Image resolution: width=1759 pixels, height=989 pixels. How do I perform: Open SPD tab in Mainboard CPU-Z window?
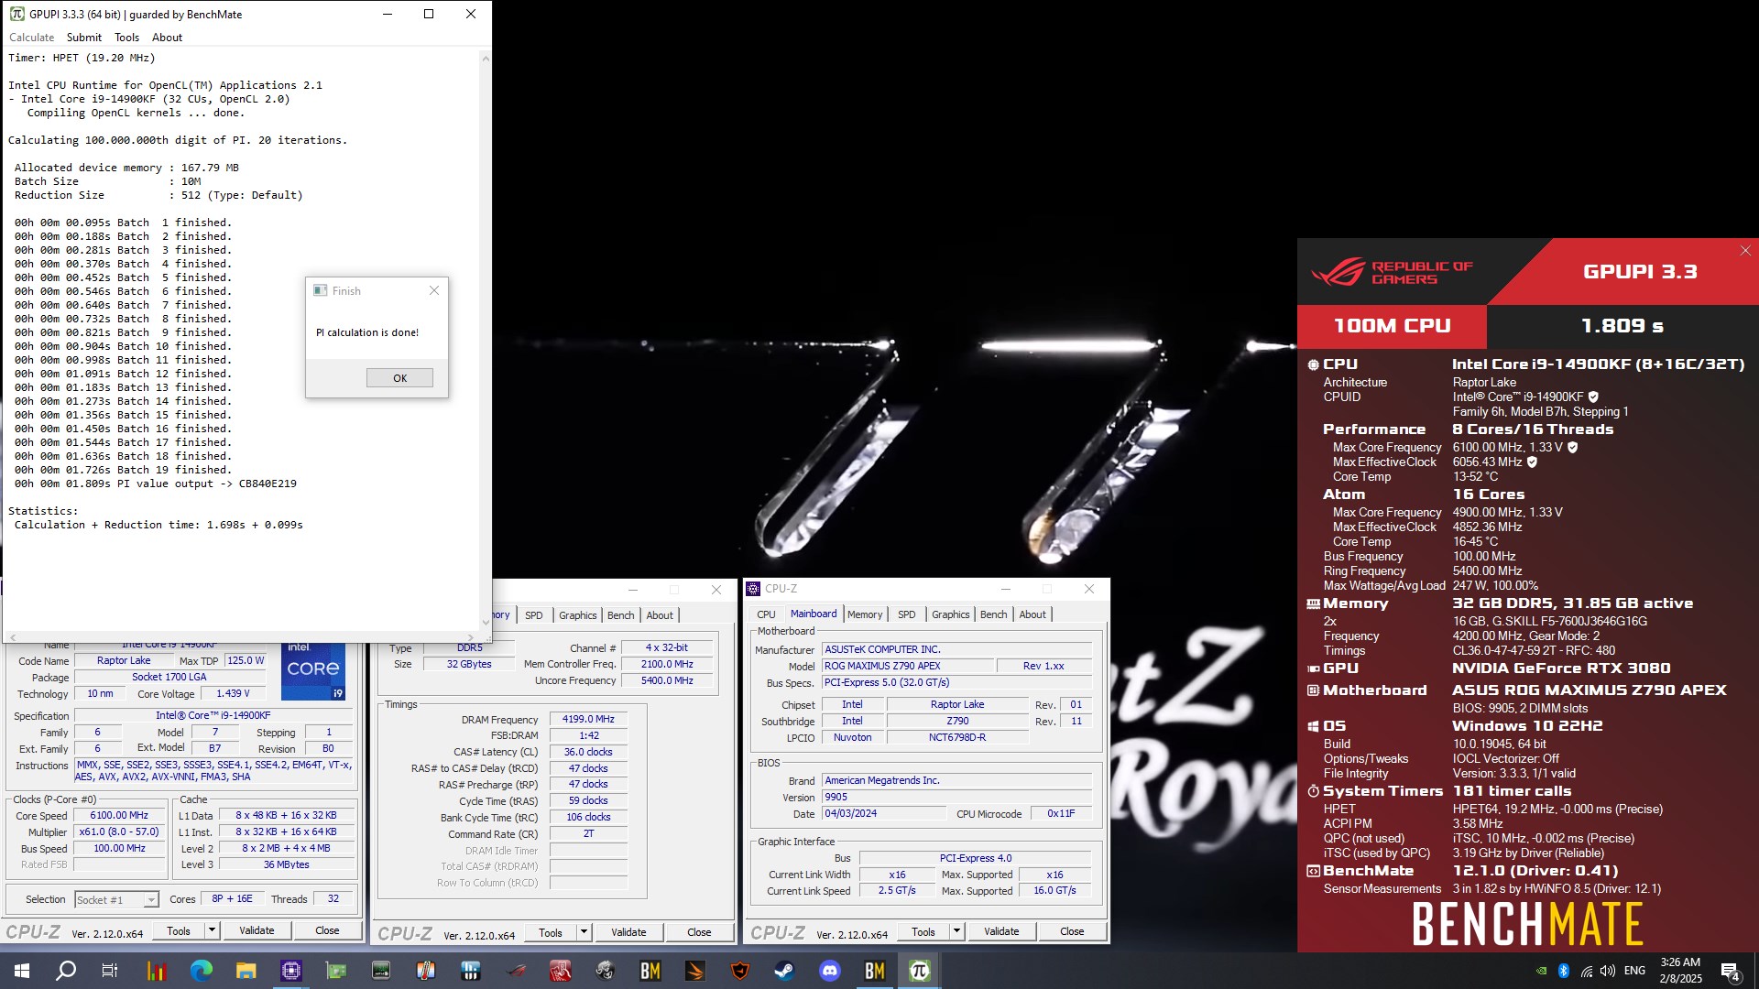906,614
